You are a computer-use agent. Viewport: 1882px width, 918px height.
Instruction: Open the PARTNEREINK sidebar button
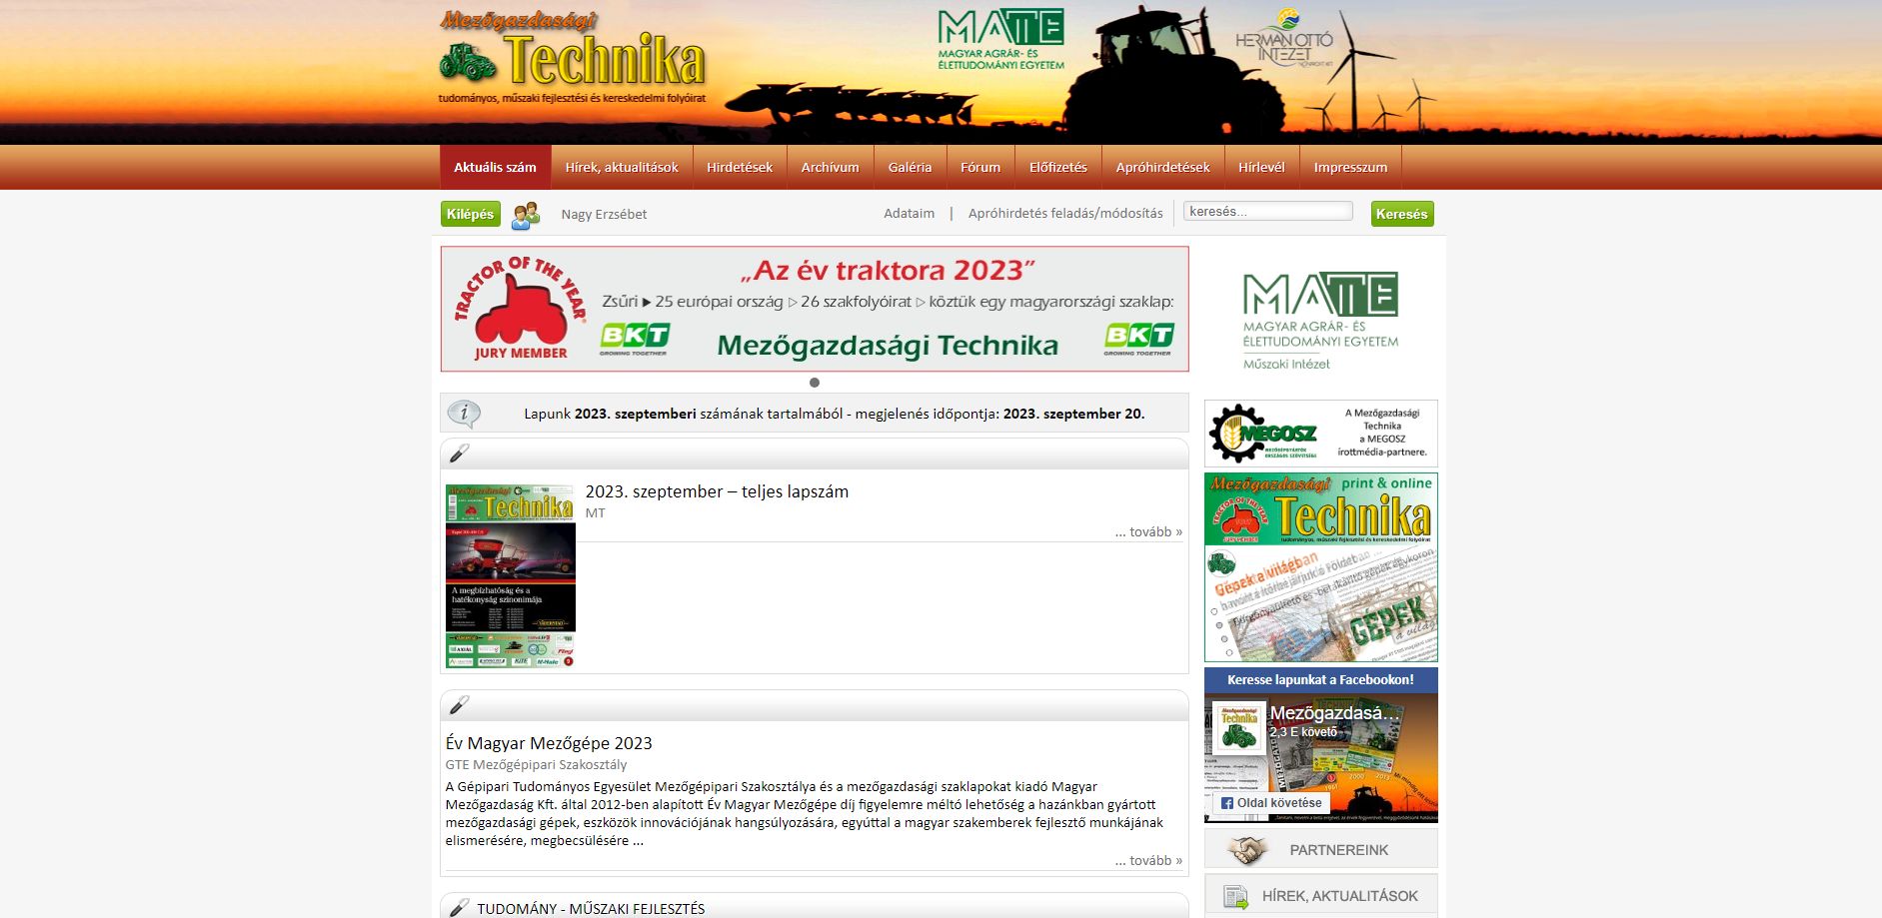point(1320,849)
